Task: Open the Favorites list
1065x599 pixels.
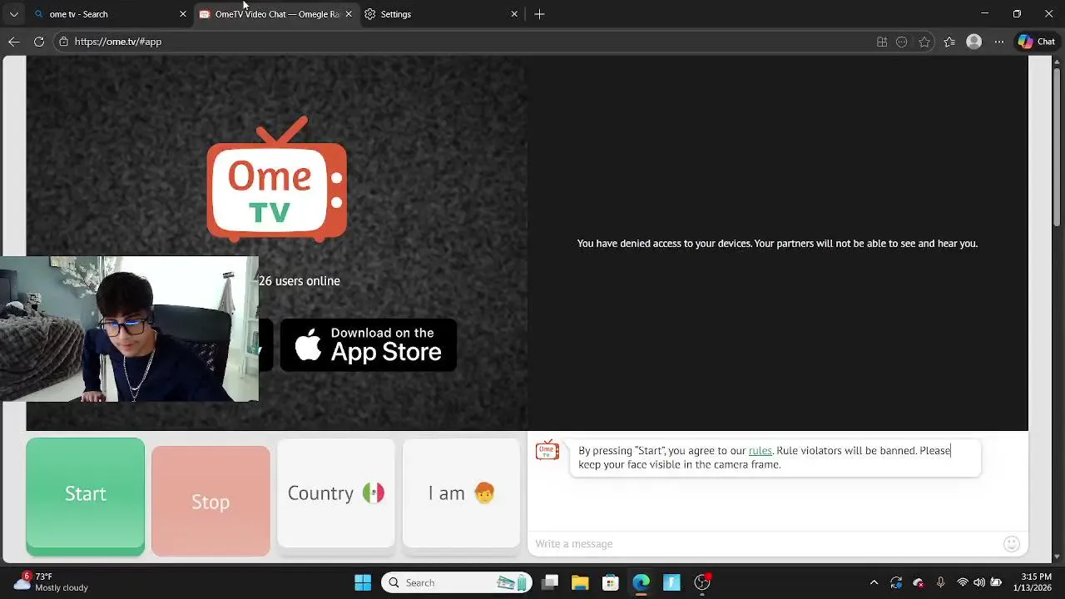Action: (949, 42)
